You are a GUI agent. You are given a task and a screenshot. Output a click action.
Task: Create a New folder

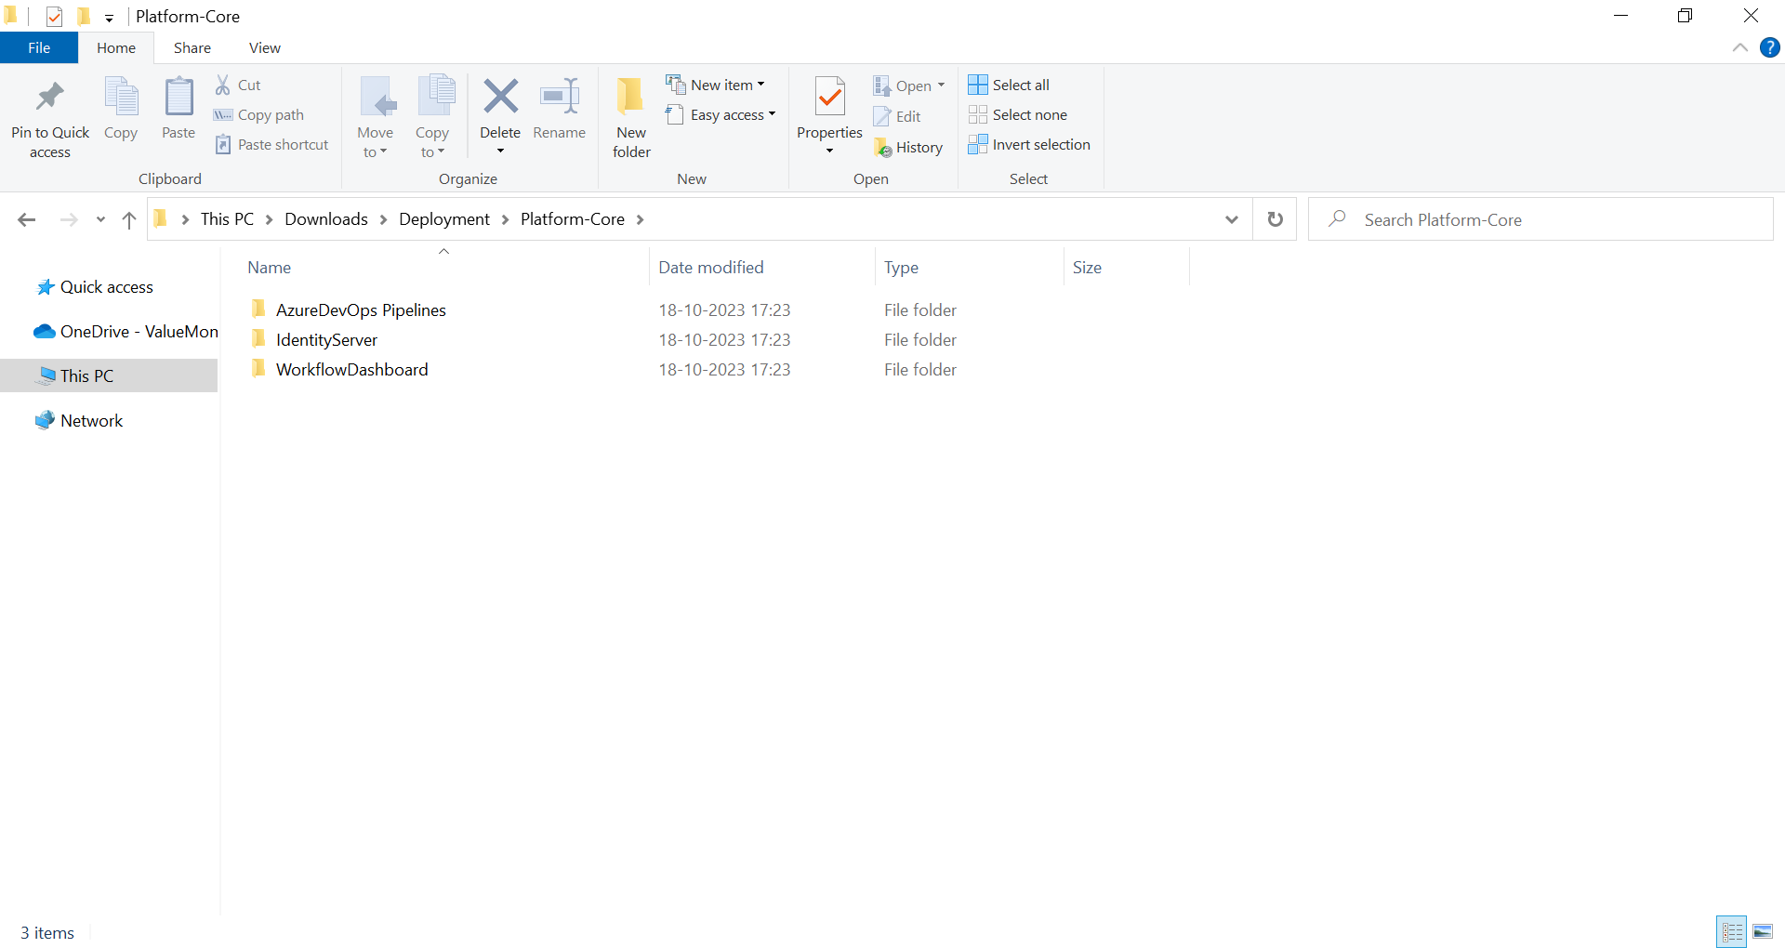click(x=631, y=117)
